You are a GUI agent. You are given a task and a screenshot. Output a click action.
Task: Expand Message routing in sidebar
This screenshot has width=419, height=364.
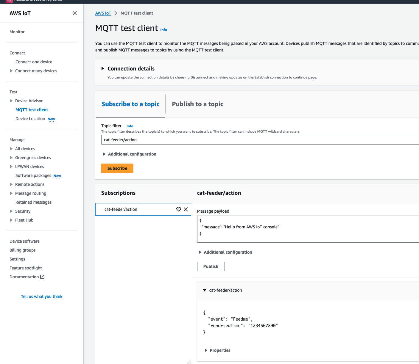pyautogui.click(x=11, y=193)
